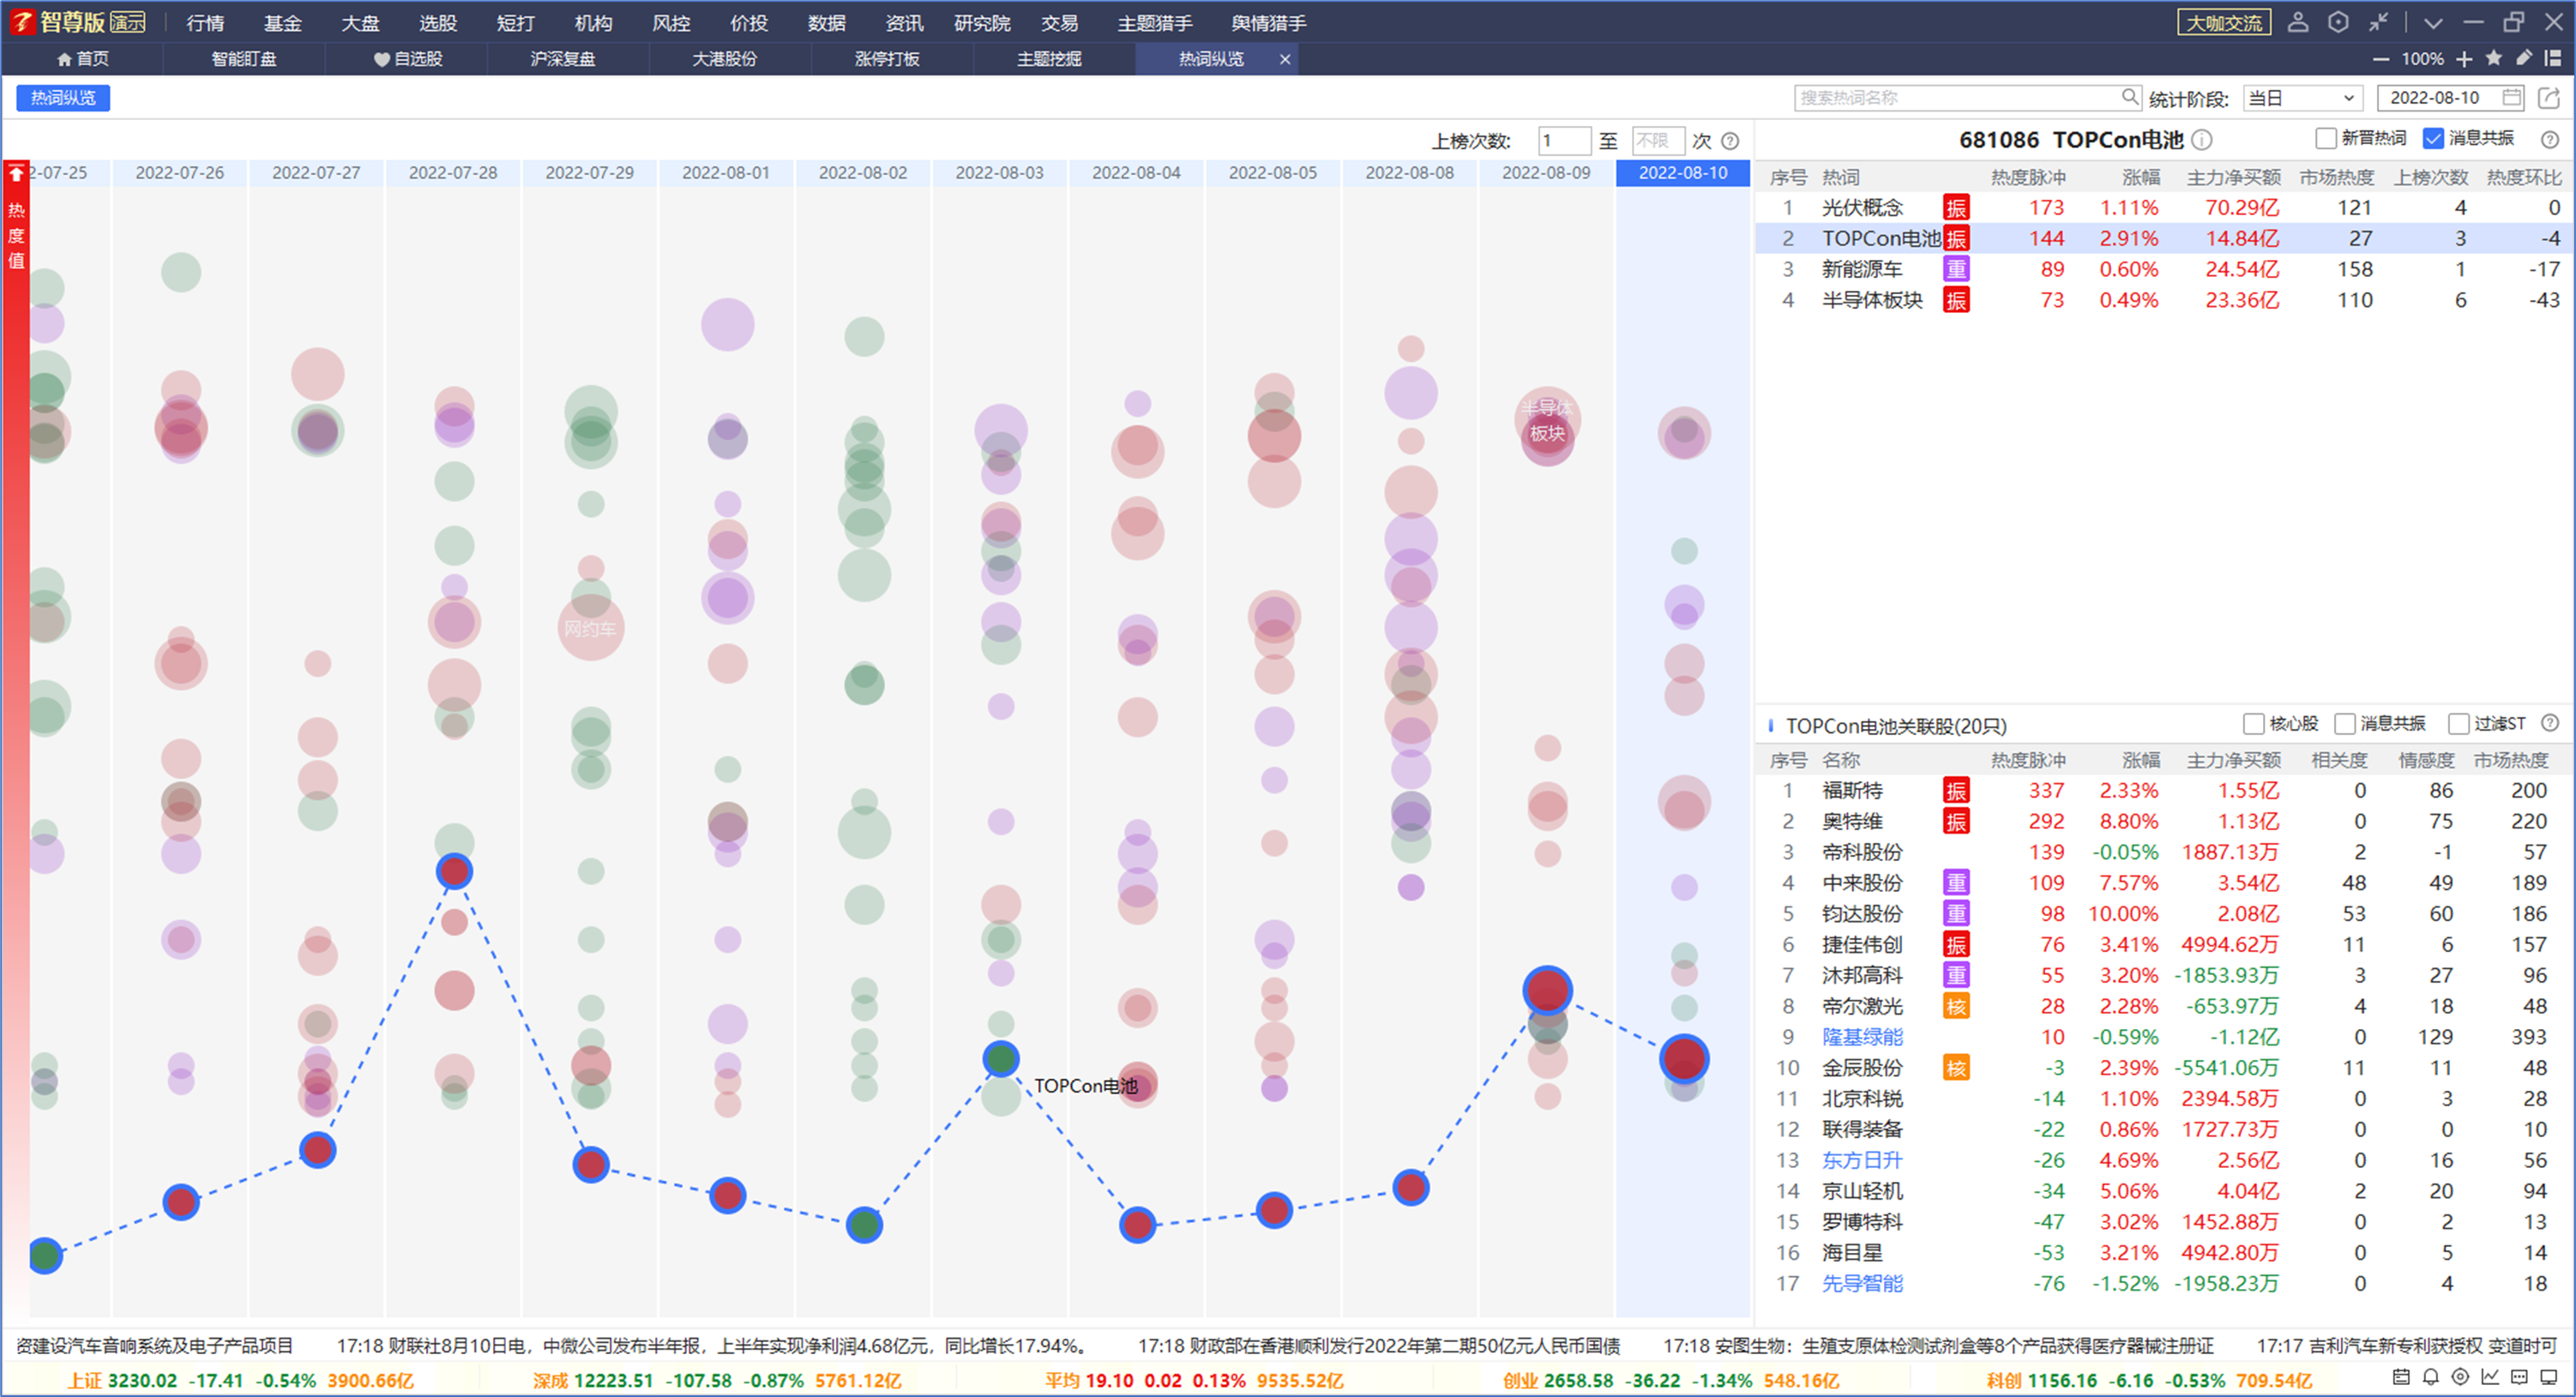Click info icon next to TOPCon电池 title
Screen dimensions: 2576x1397
(2202, 140)
